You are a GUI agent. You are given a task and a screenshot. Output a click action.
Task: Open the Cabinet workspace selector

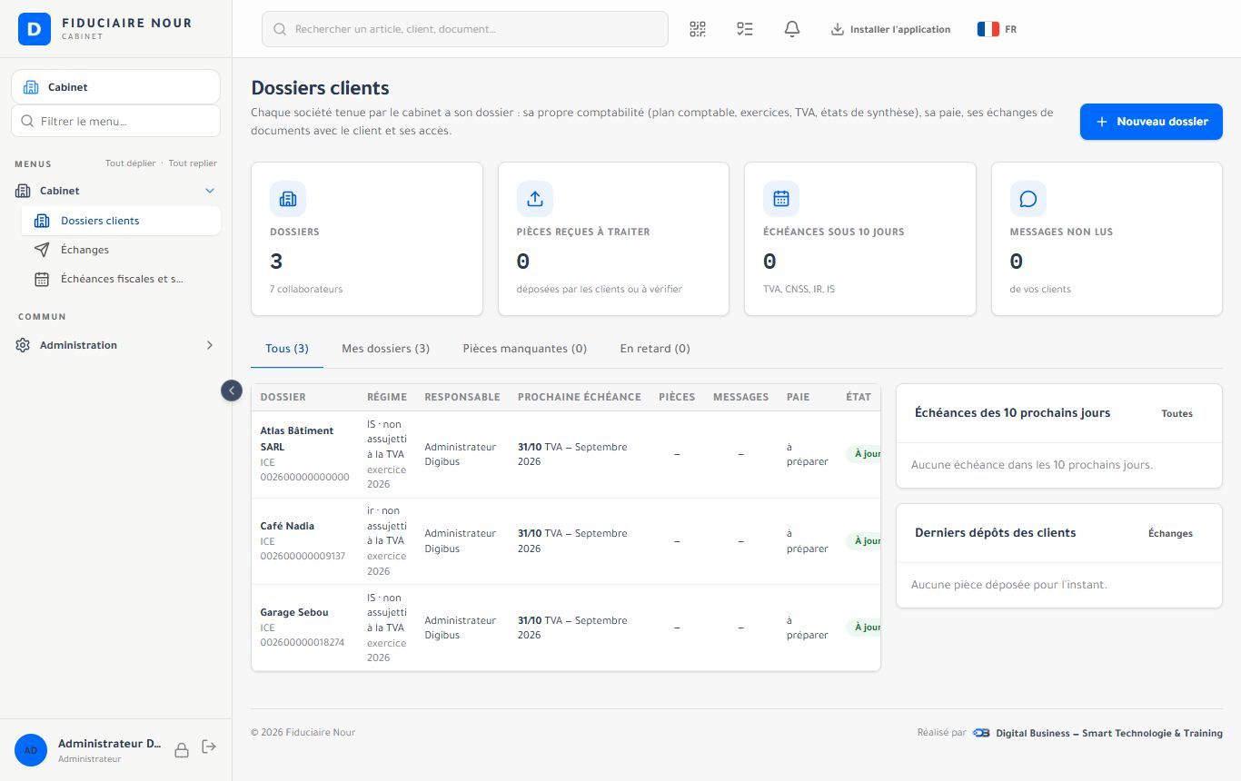coord(115,87)
